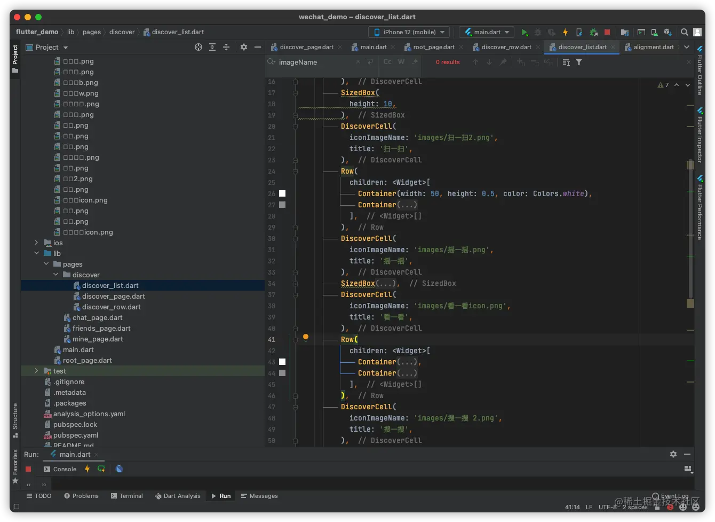Toggle the Project tool window stripe button
This screenshot has width=715, height=522.
[x=15, y=59]
